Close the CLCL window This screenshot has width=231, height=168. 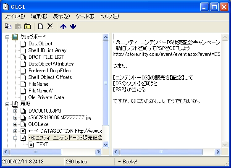click(x=224, y=7)
